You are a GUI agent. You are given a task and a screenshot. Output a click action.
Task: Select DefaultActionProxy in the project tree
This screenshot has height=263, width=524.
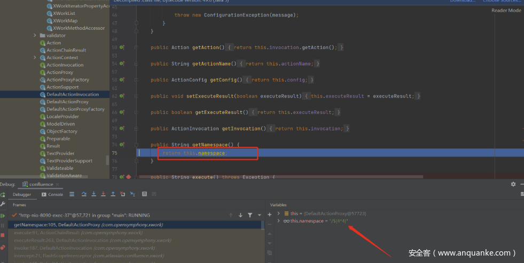coord(67,102)
